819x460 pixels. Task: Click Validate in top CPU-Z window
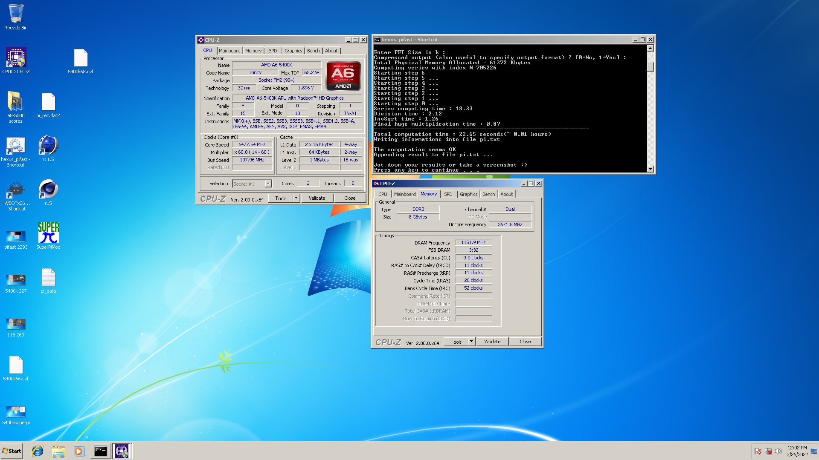317,198
